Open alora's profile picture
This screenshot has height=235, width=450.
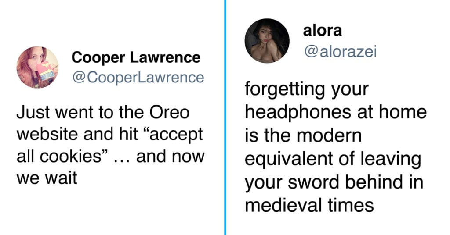click(267, 41)
